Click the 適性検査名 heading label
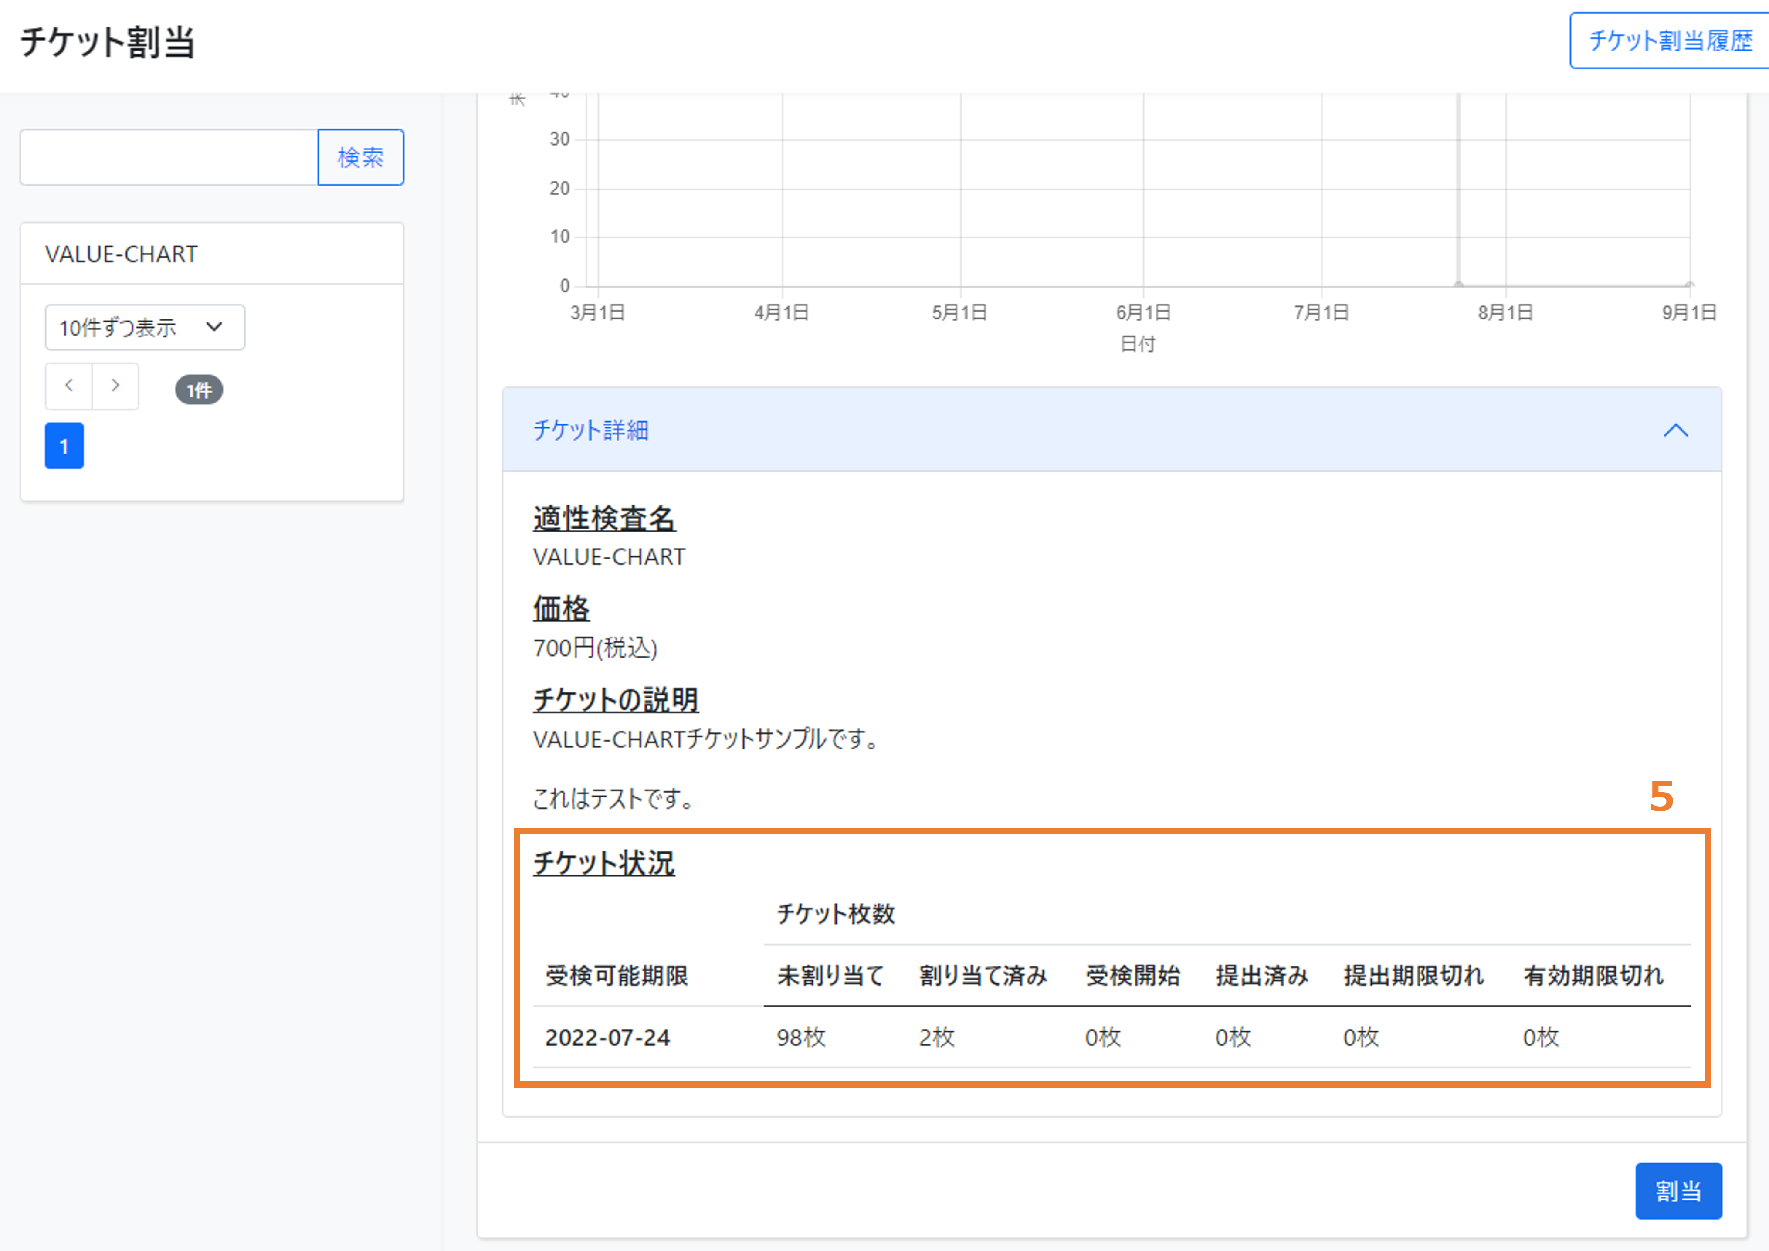The width and height of the screenshot is (1769, 1251). 603,519
